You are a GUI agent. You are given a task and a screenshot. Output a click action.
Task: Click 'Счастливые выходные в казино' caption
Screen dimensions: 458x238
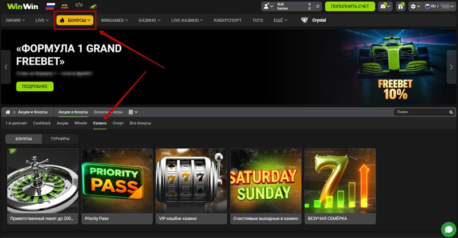[x=266, y=219]
